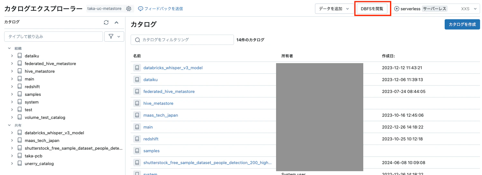Click redshift catalog icon in tree
Viewport: 482px width, 175px height.
(x=20, y=87)
